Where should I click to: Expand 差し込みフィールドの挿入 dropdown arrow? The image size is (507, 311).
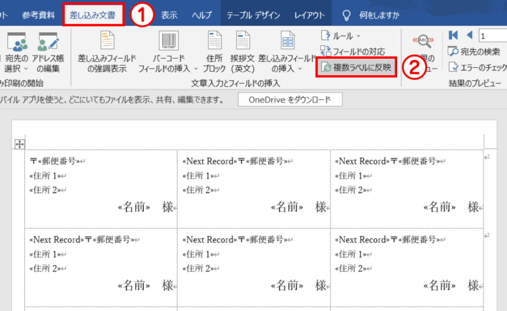pos(300,69)
